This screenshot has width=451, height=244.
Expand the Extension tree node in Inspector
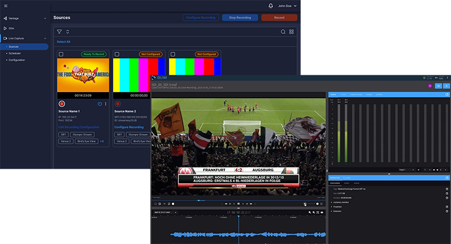[x=331, y=211]
